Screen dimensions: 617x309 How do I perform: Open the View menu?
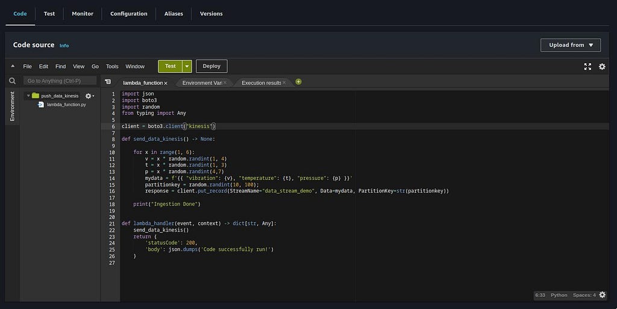click(x=79, y=66)
